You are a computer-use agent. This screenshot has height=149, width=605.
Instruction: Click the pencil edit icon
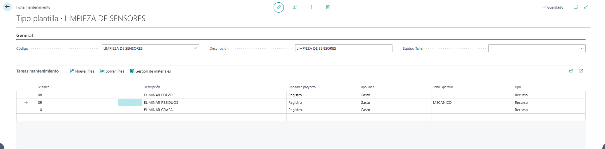[279, 7]
